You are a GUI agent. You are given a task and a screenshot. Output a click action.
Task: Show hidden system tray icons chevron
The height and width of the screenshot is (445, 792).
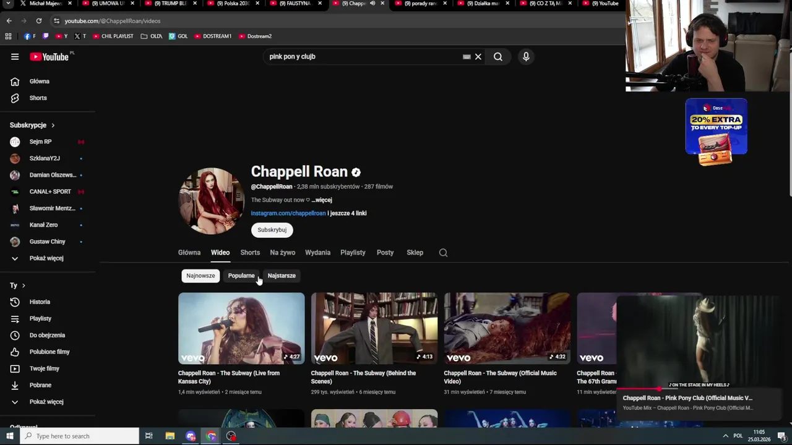click(725, 436)
